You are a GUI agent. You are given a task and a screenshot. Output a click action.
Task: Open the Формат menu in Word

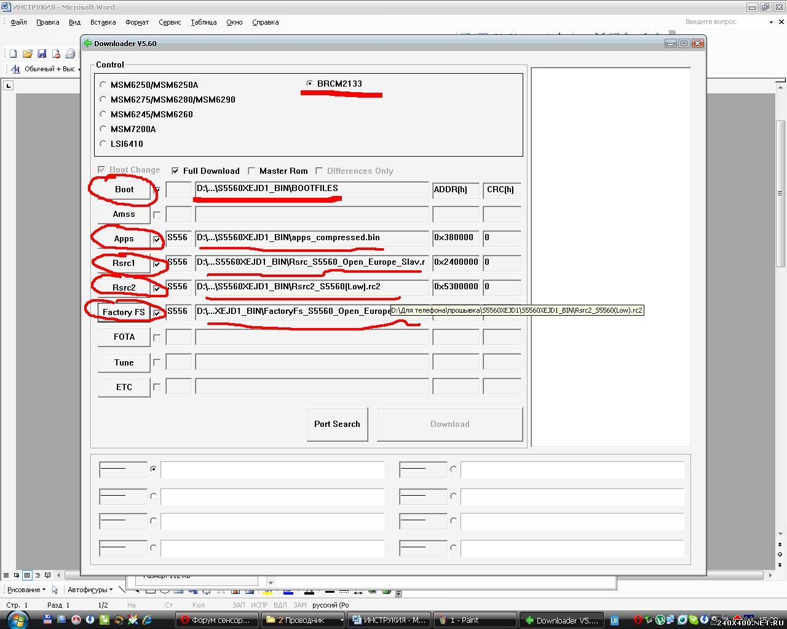click(137, 22)
